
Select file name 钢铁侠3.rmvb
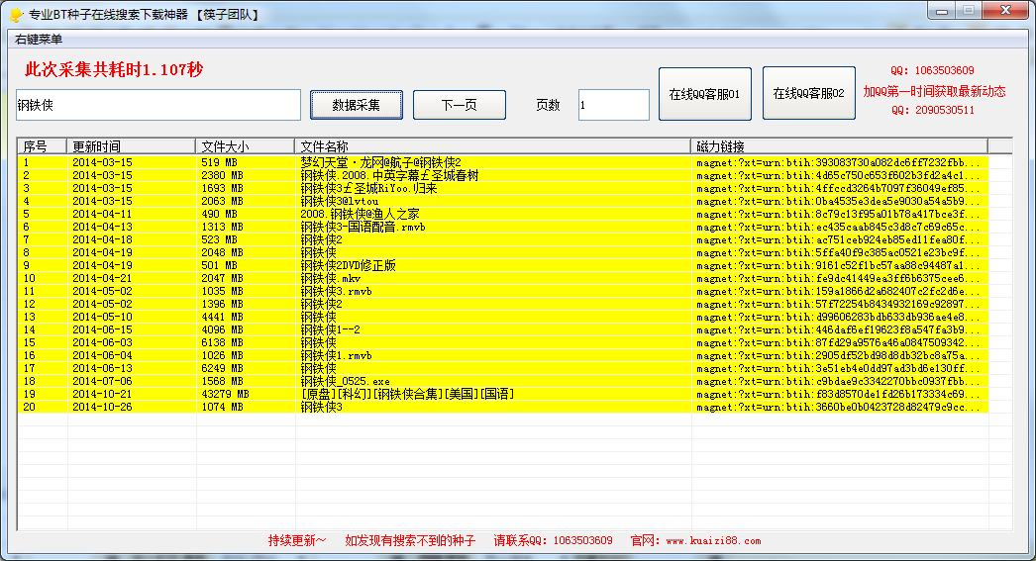pos(336,291)
